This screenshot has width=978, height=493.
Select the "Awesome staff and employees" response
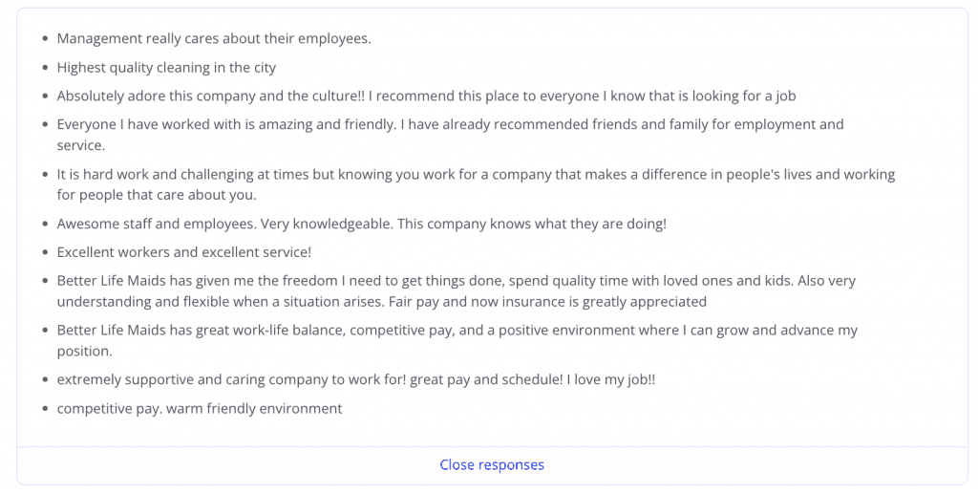click(x=361, y=224)
